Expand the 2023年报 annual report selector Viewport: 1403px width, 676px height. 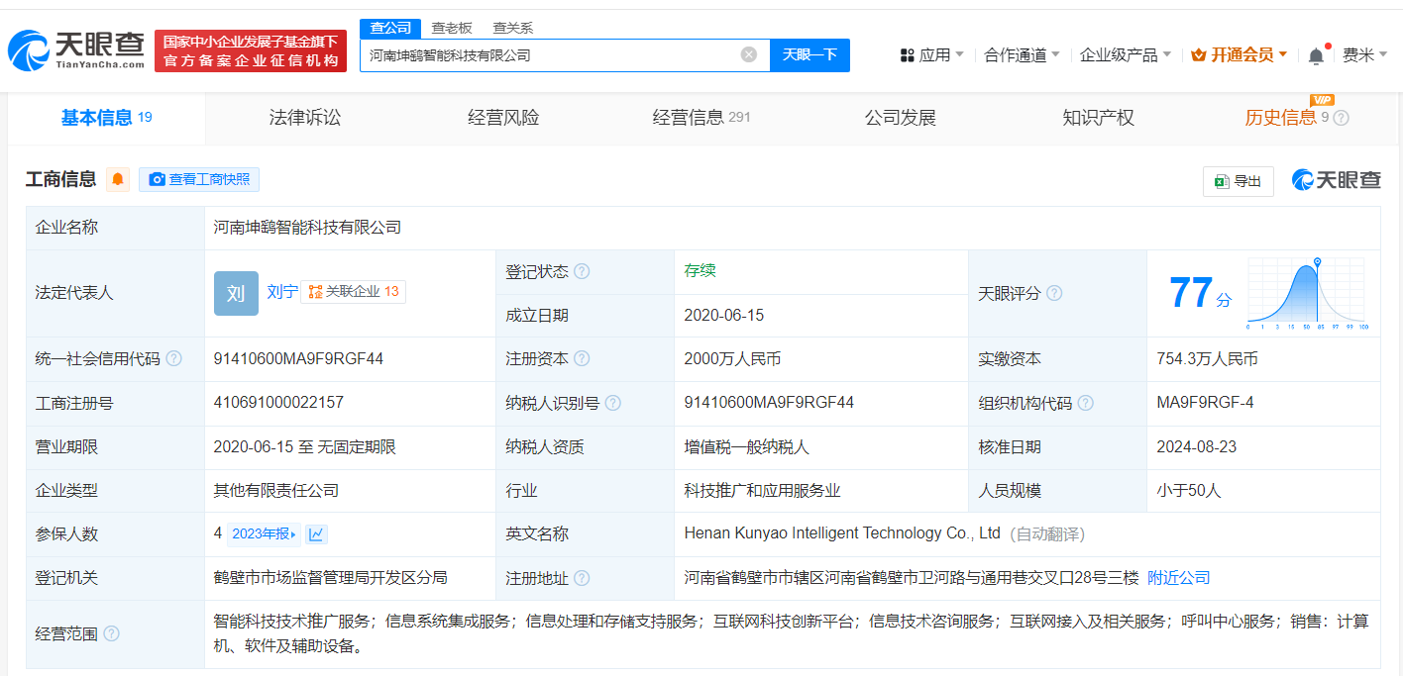pos(264,534)
